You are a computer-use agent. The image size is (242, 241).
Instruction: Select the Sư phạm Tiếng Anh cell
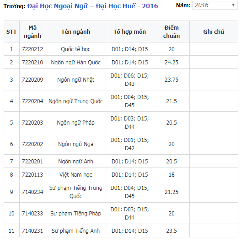(76, 231)
